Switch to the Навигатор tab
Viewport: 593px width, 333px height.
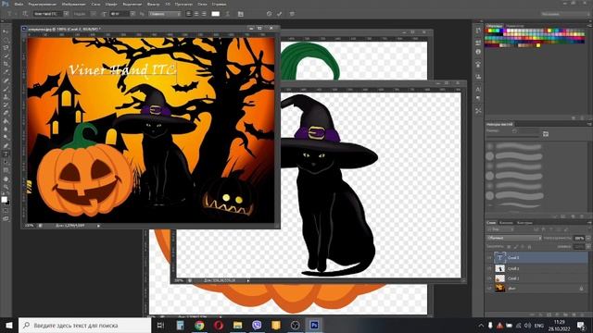(515, 26)
